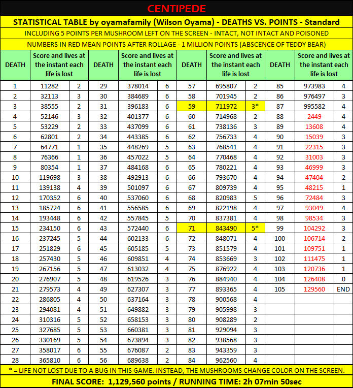
Task: Click score value 695807
Action: [x=226, y=86]
